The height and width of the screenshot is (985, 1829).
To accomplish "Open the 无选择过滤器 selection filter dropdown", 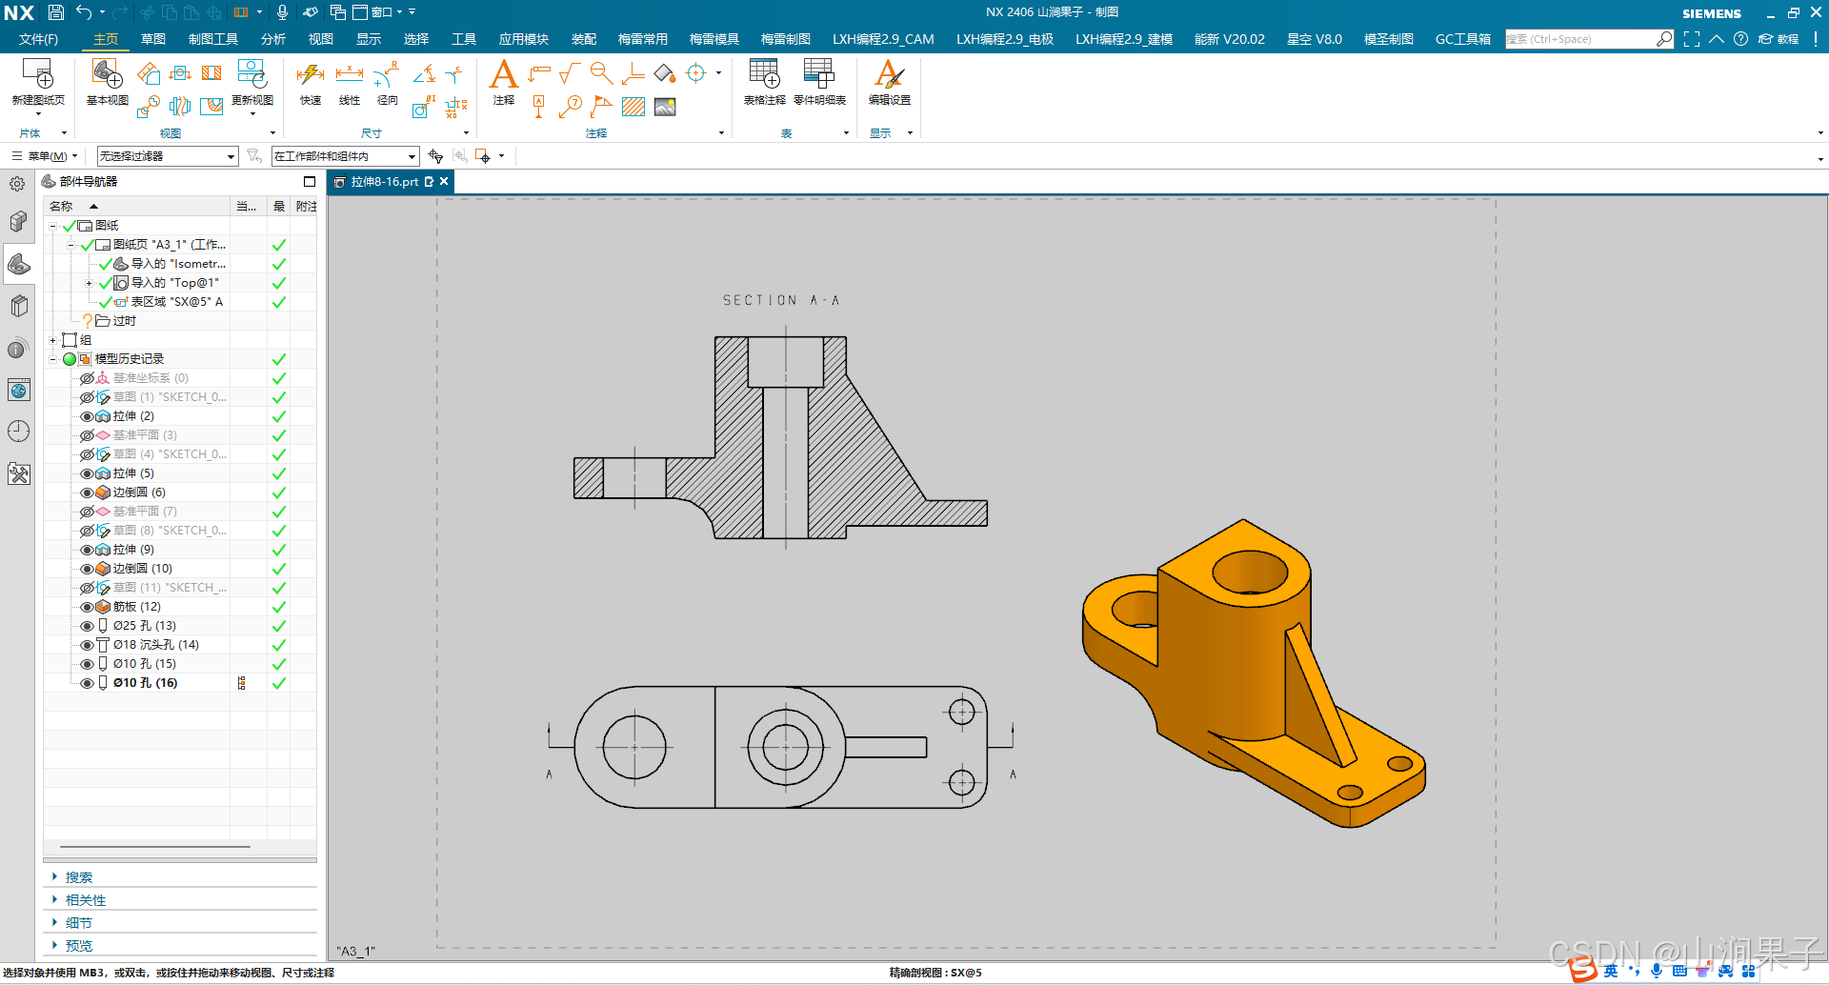I will click(167, 156).
